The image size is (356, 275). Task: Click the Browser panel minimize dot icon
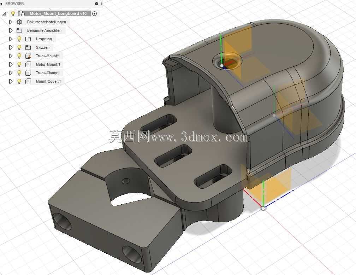pos(96,4)
